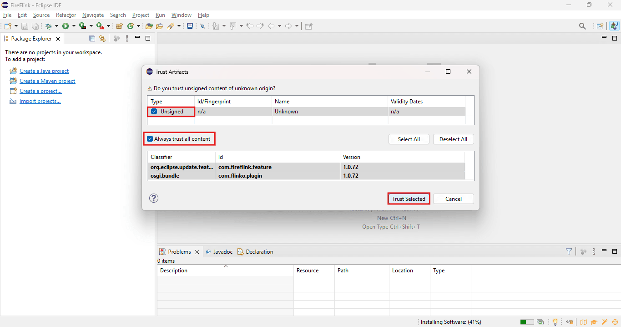Click the Pin Editor toolbar icon
Screen dimensions: 621x327
coord(308,26)
